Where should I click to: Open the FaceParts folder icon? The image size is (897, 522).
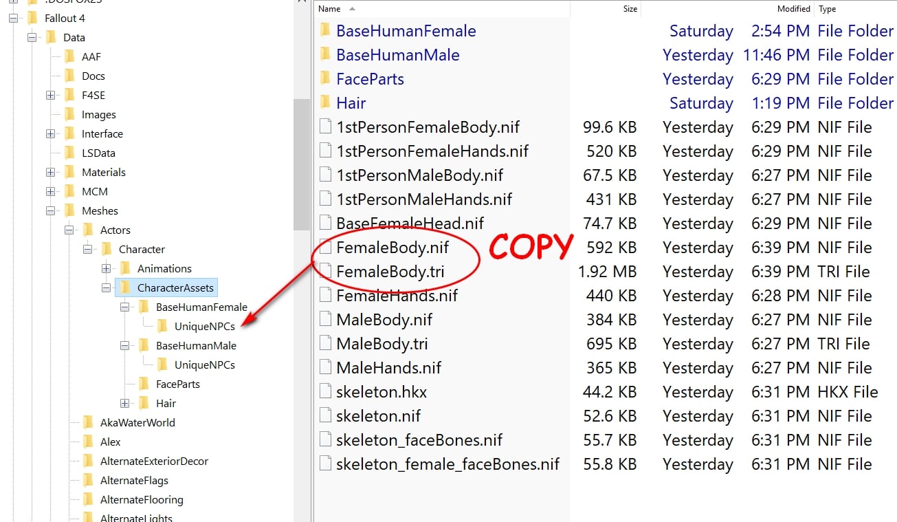[x=326, y=78]
